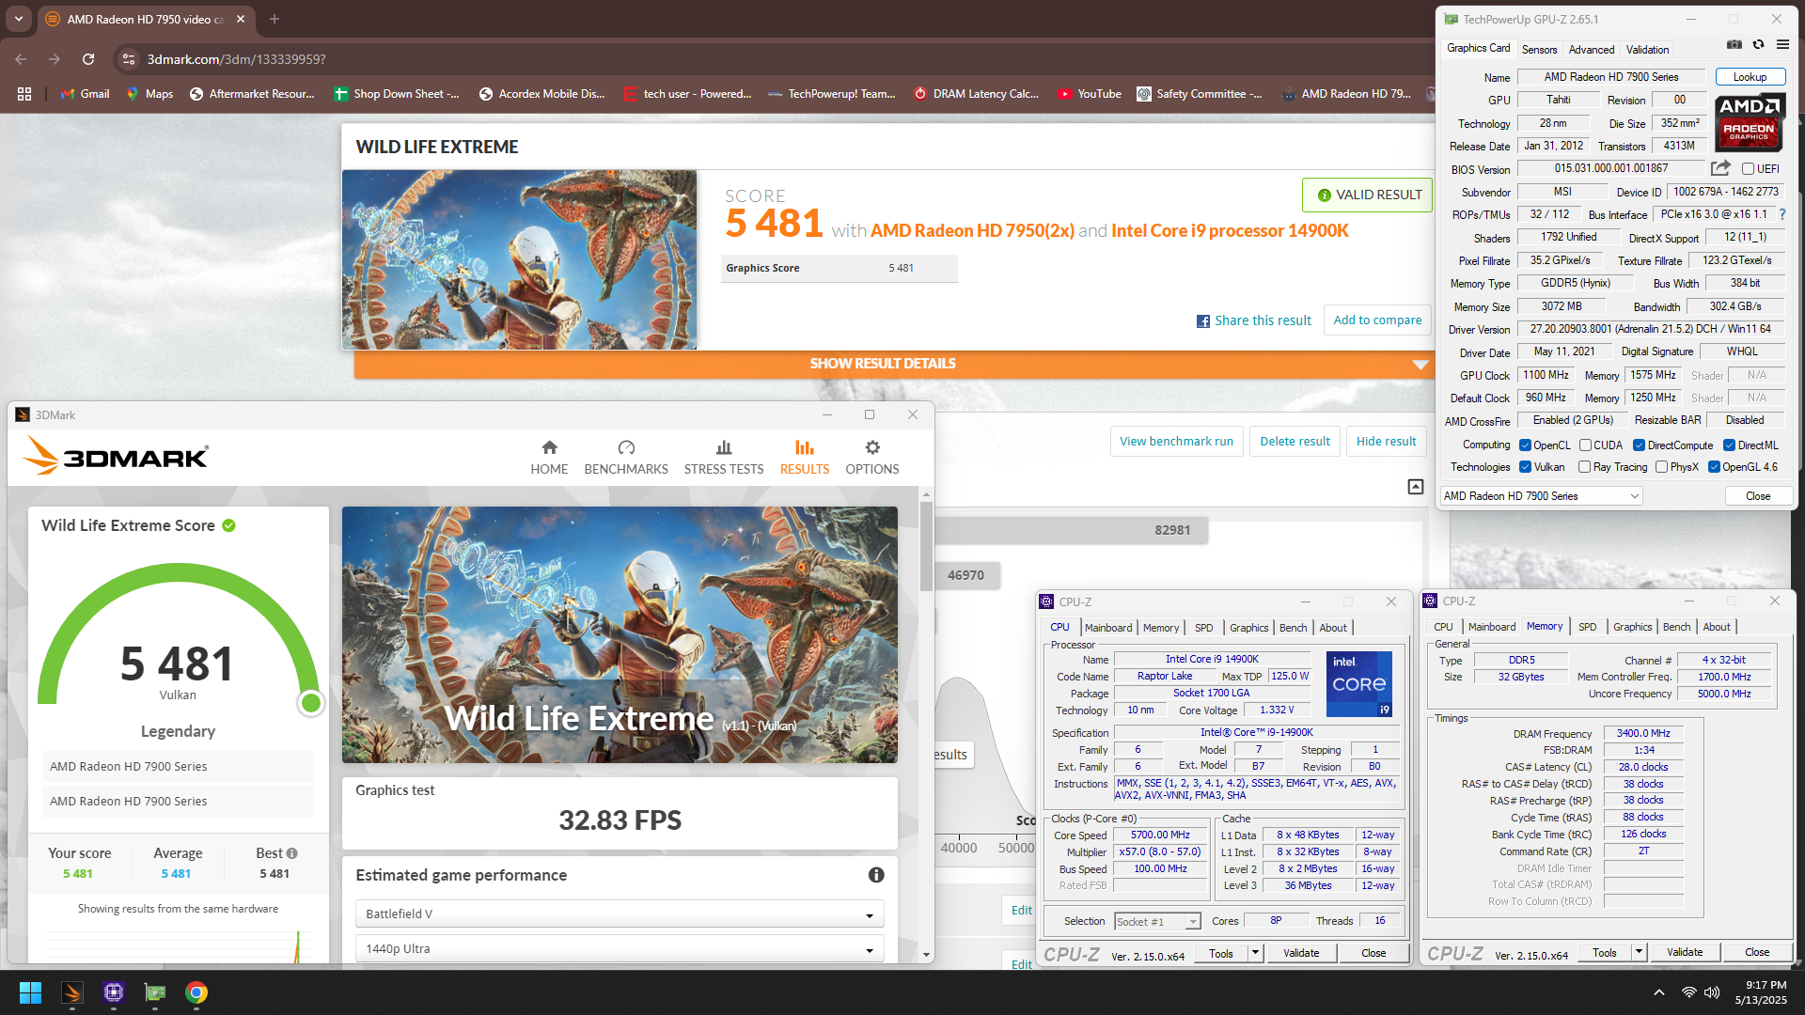1805x1015 pixels.
Task: Open the YouTube bookmark
Action: pyautogui.click(x=1090, y=94)
